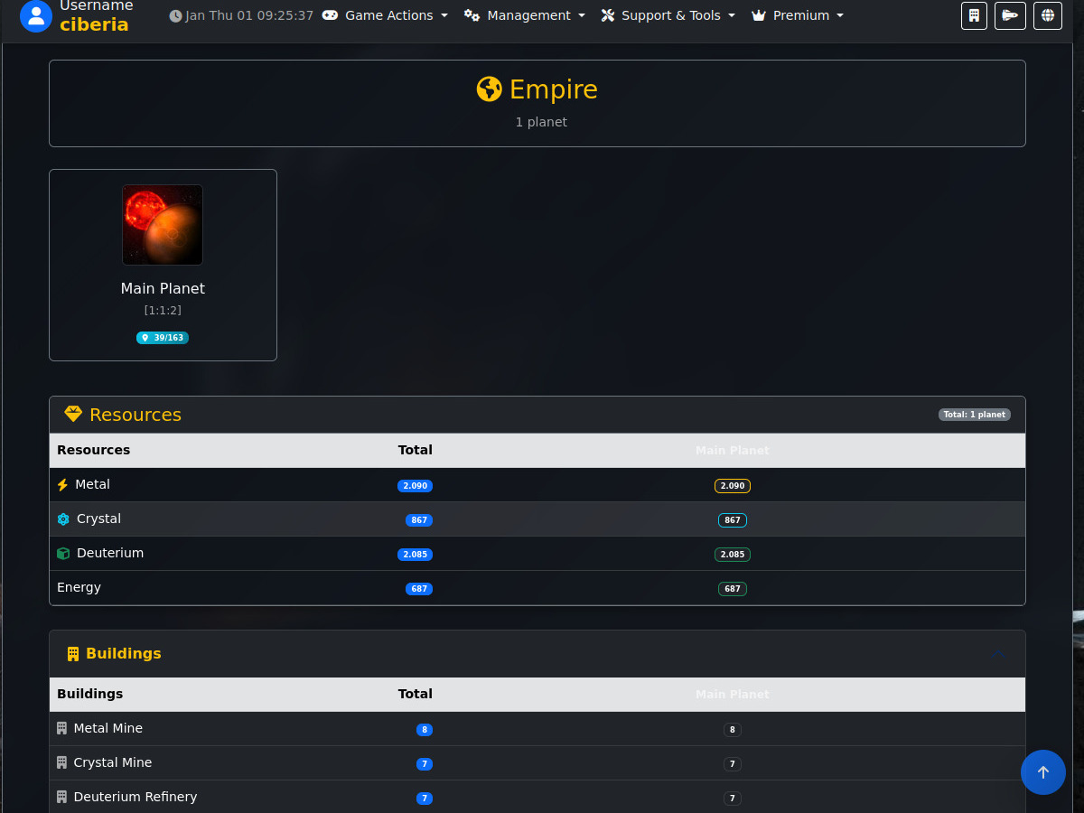This screenshot has height=813, width=1084.
Task: Click the buildings shortcut icon in top bar
Action: click(974, 15)
